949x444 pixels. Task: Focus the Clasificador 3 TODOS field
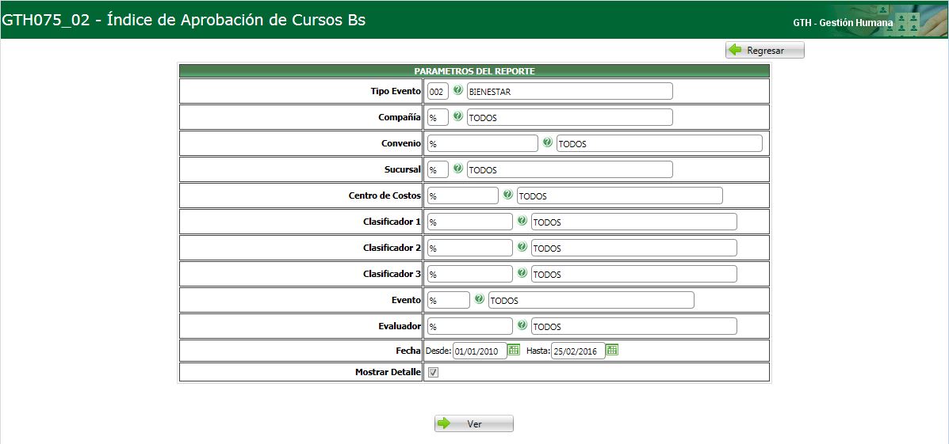[633, 274]
